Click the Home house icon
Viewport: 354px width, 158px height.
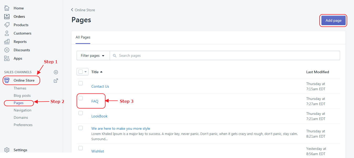(x=7, y=8)
